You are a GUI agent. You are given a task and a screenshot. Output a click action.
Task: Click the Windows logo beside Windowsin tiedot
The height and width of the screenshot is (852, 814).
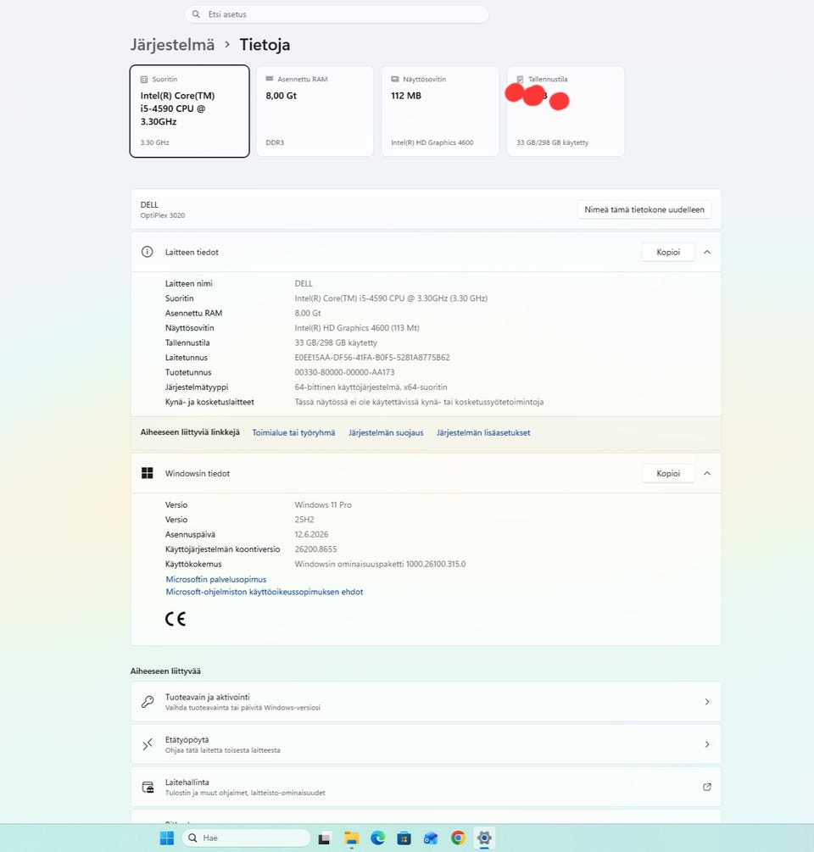(147, 473)
